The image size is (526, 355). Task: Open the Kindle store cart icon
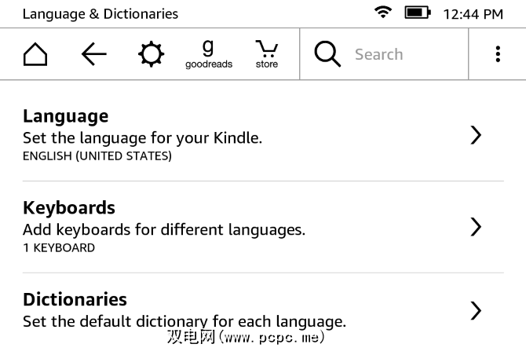pyautogui.click(x=266, y=54)
